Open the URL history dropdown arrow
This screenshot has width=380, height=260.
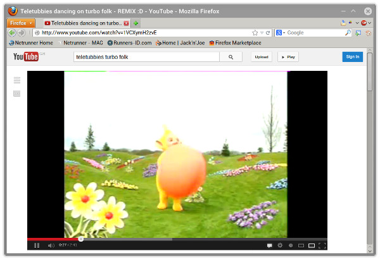262,33
